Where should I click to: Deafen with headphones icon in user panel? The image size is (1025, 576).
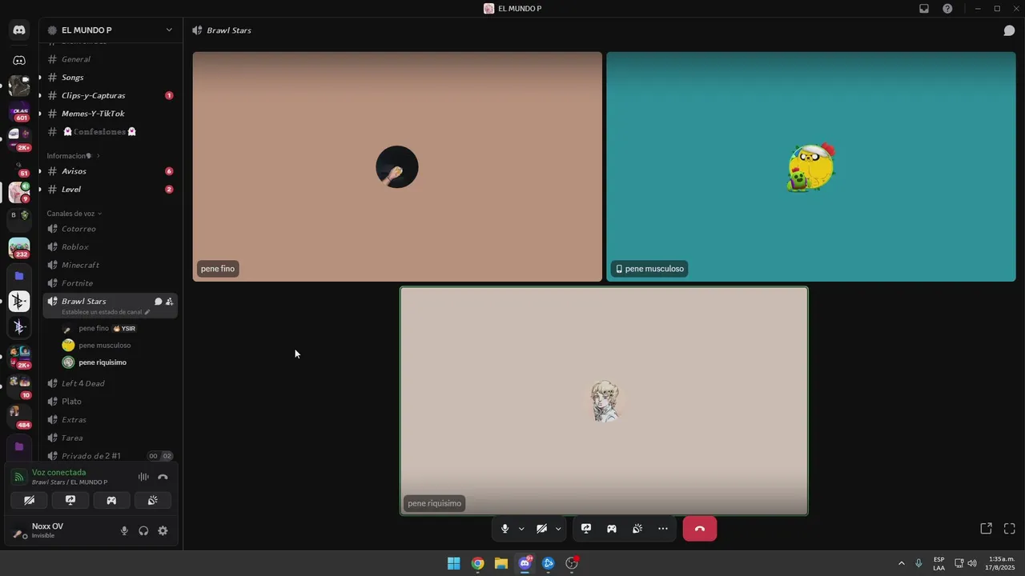pyautogui.click(x=143, y=530)
